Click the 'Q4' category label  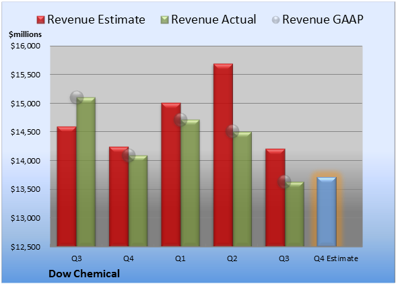(x=128, y=258)
